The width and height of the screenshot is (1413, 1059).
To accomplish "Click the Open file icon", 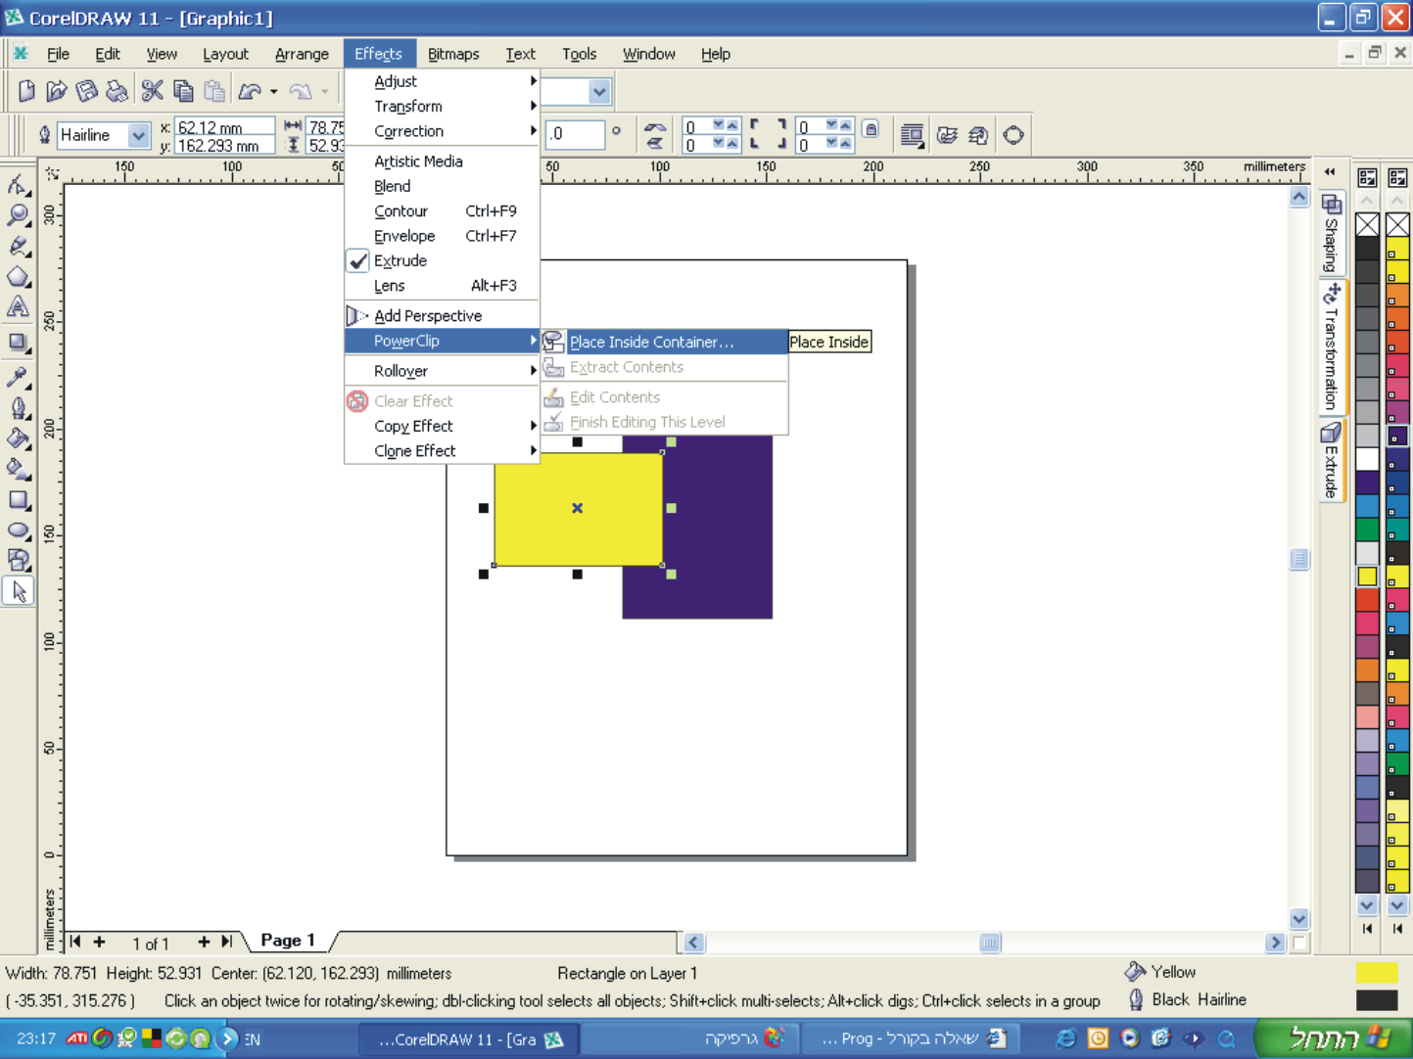I will click(x=57, y=91).
